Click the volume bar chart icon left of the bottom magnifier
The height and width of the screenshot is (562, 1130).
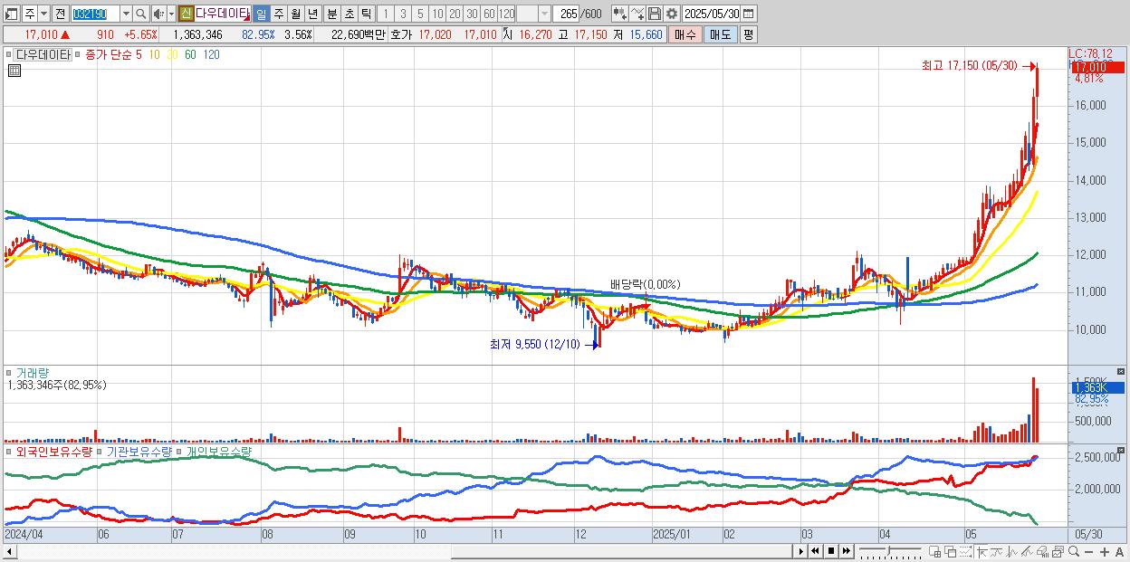[1042, 551]
